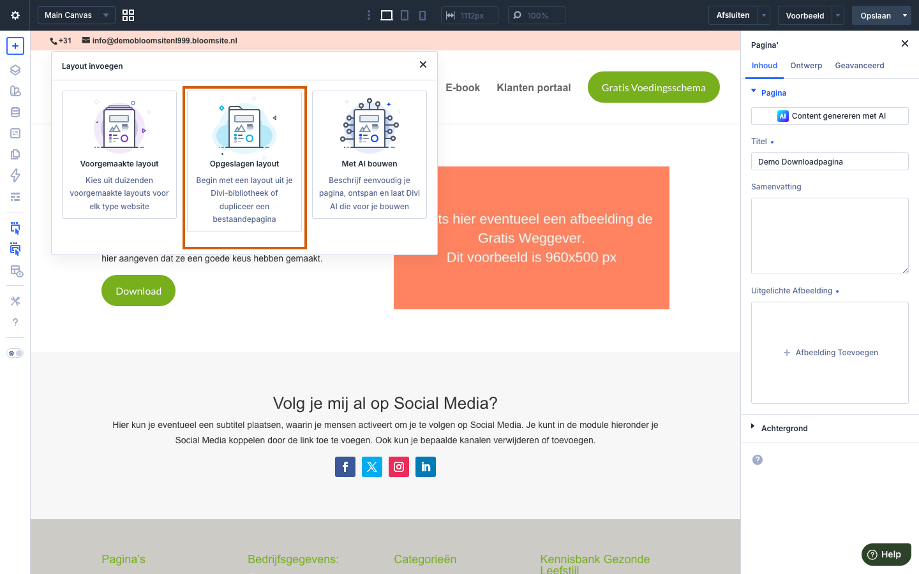
Task: Expand the Opslaan dropdown arrow
Action: pos(904,15)
